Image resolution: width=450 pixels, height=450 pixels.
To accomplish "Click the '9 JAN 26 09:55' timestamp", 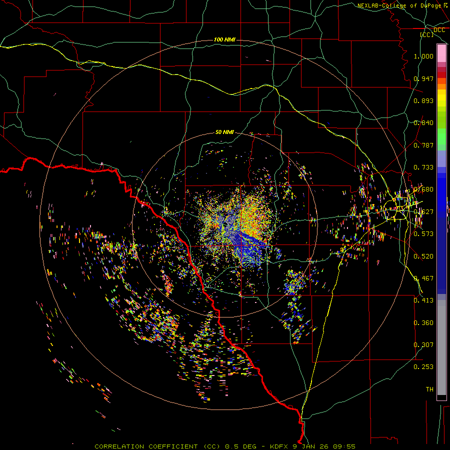I will point(324,446).
